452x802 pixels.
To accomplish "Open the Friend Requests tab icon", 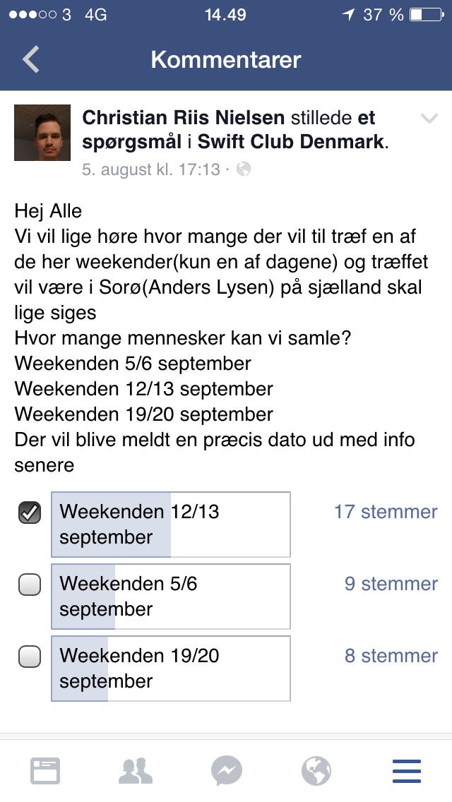I will [x=136, y=771].
